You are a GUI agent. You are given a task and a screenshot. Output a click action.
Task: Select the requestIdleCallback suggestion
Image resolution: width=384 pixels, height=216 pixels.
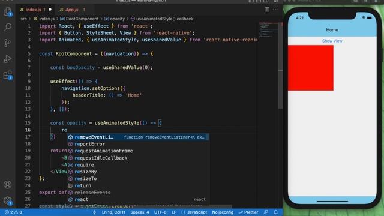pos(138,158)
